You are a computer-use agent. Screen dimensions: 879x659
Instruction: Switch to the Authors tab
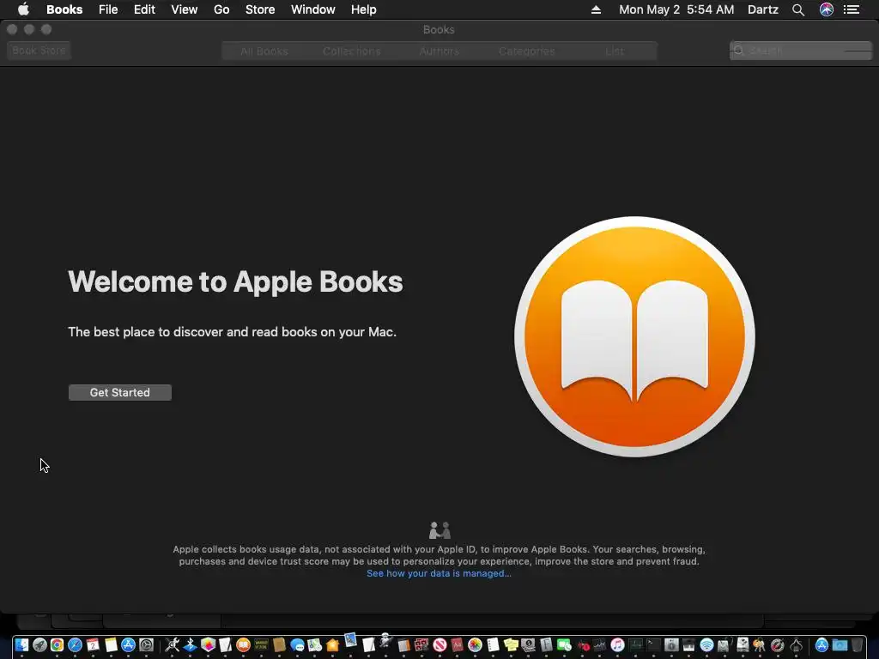click(439, 51)
